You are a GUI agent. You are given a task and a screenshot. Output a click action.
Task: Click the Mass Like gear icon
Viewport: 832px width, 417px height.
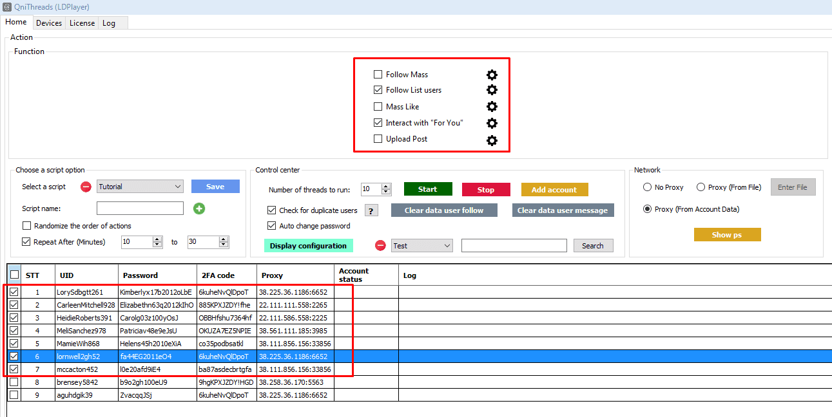pos(492,107)
